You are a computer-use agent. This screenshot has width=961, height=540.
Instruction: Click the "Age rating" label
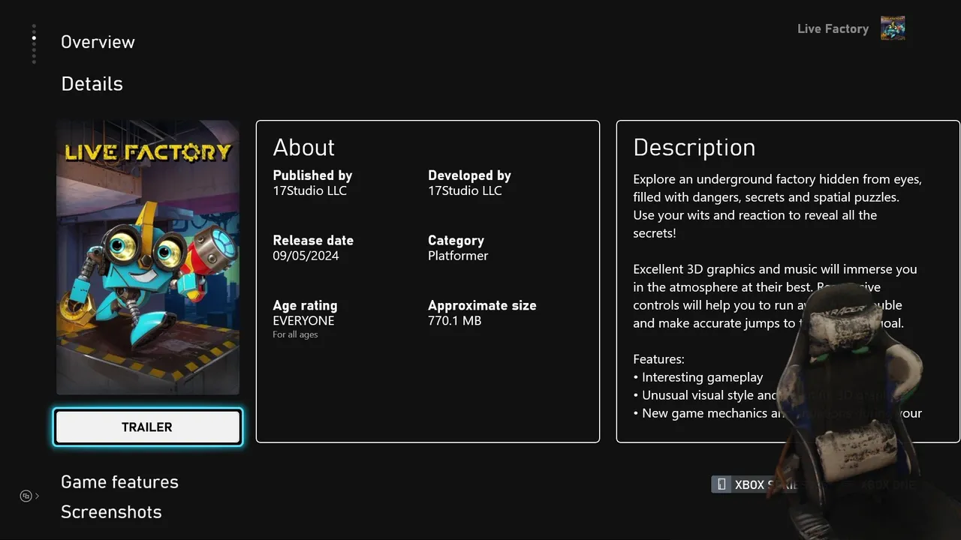click(x=305, y=306)
